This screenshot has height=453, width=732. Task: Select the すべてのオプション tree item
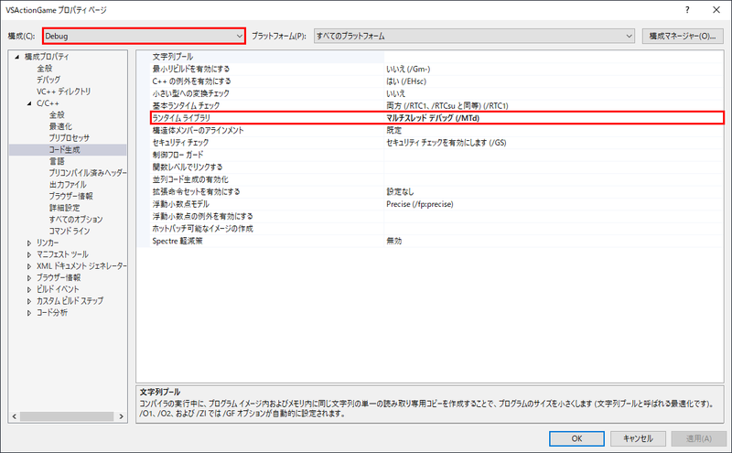[76, 220]
